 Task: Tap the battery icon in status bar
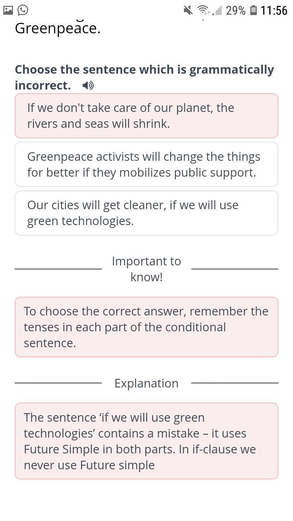click(253, 10)
